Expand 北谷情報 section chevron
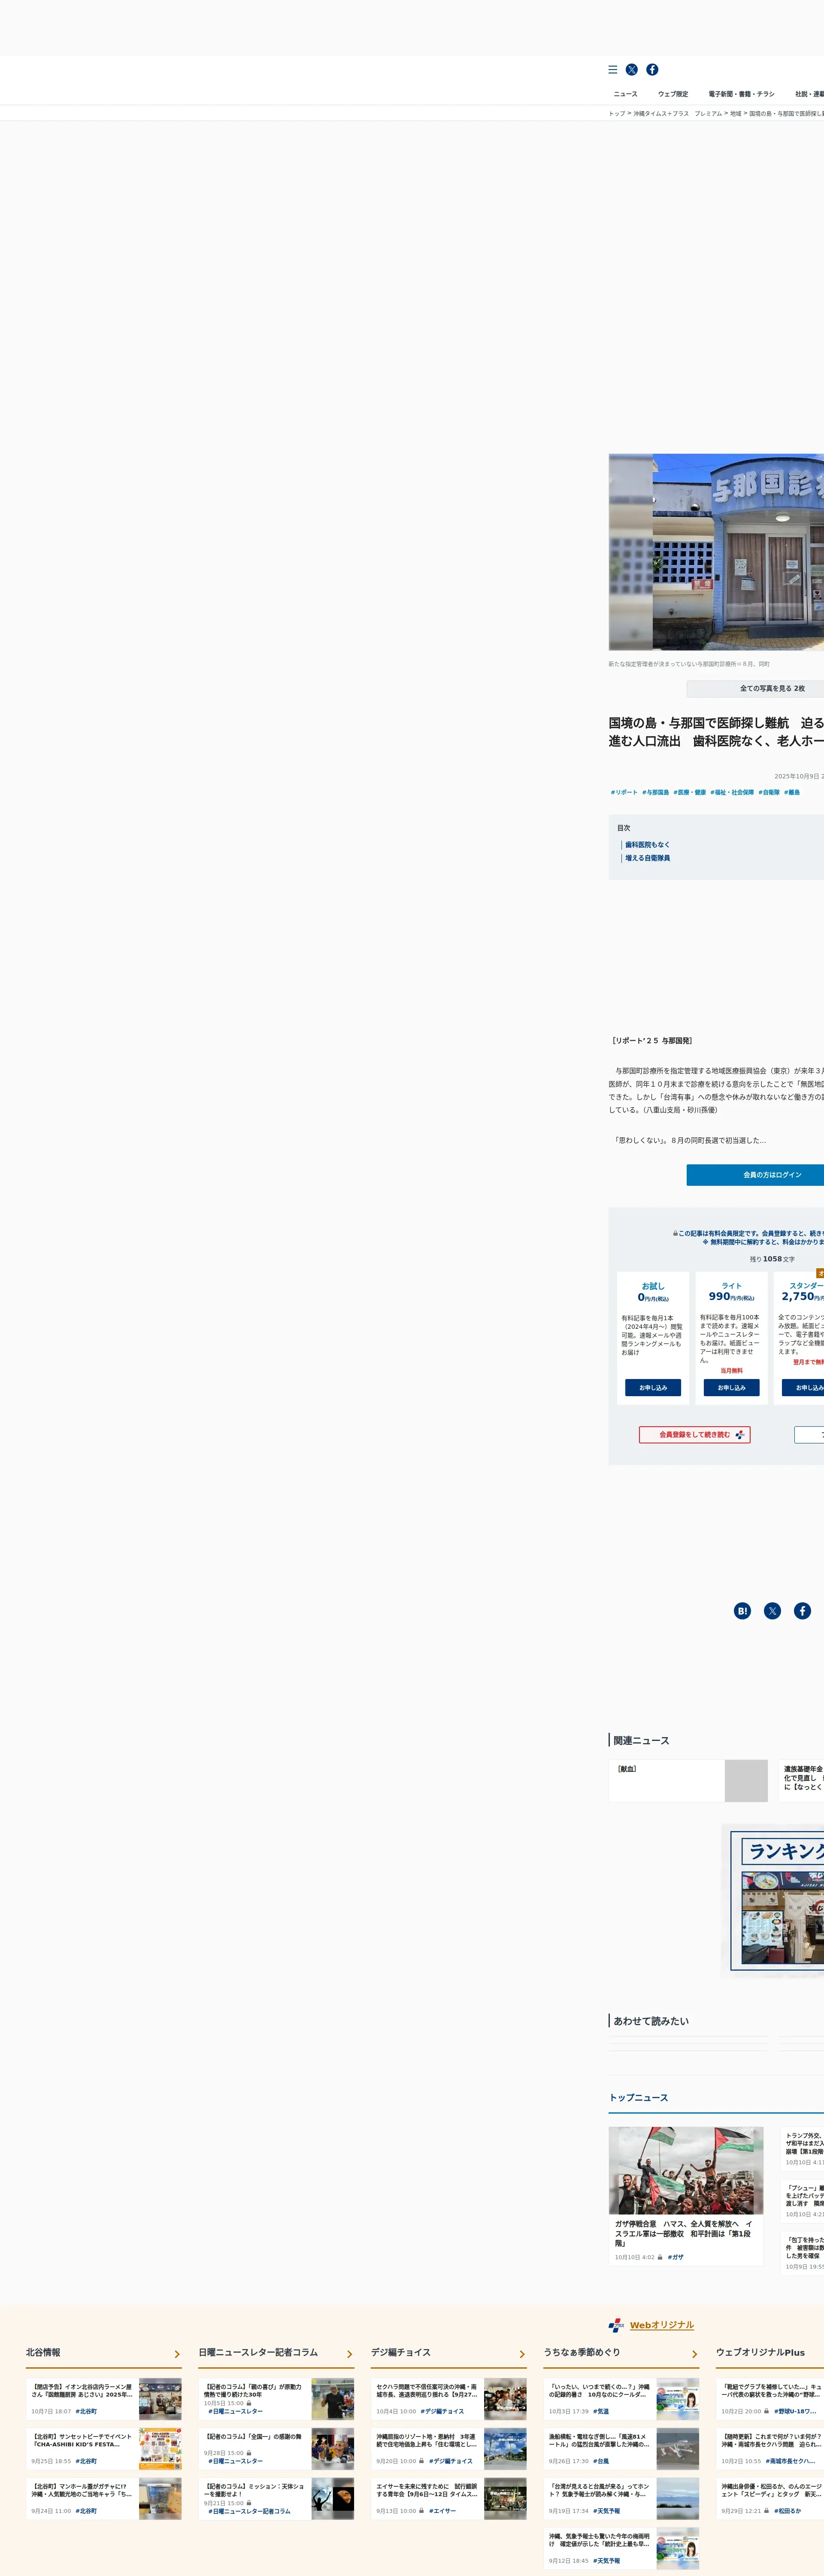 pyautogui.click(x=177, y=2354)
